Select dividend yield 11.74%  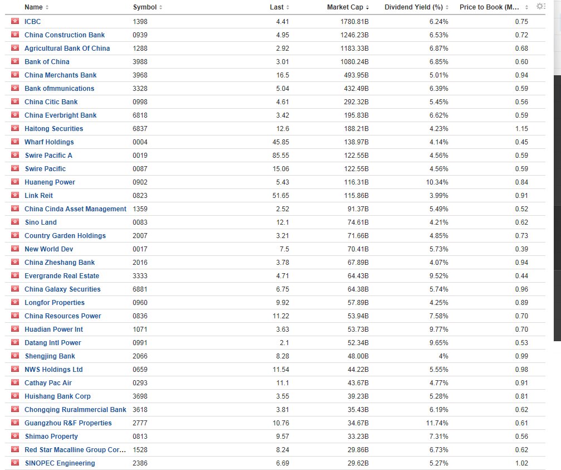coord(437,423)
